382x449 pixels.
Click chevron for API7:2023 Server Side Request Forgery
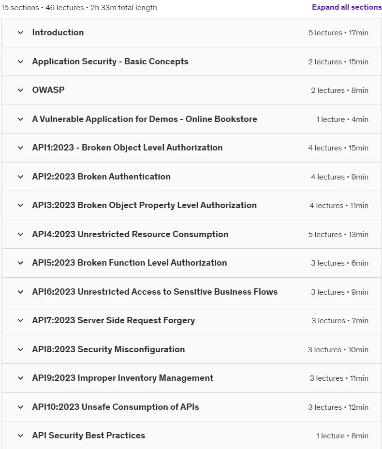pyautogui.click(x=20, y=320)
